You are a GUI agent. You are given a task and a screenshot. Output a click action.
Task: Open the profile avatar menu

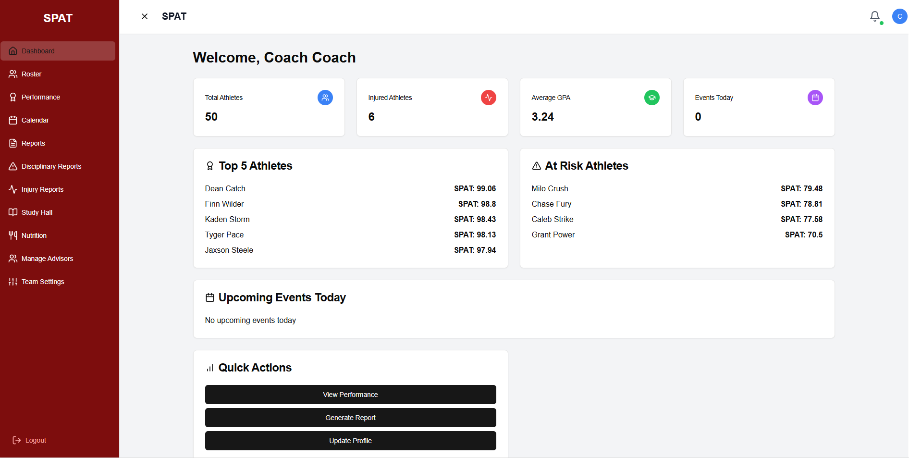[899, 16]
